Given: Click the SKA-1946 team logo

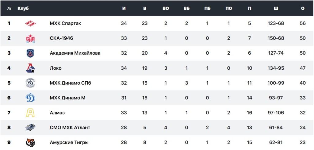Looking at the screenshot, I should [x=30, y=38].
